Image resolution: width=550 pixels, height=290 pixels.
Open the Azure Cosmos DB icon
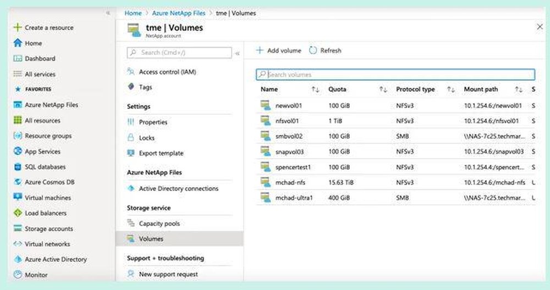point(18,182)
